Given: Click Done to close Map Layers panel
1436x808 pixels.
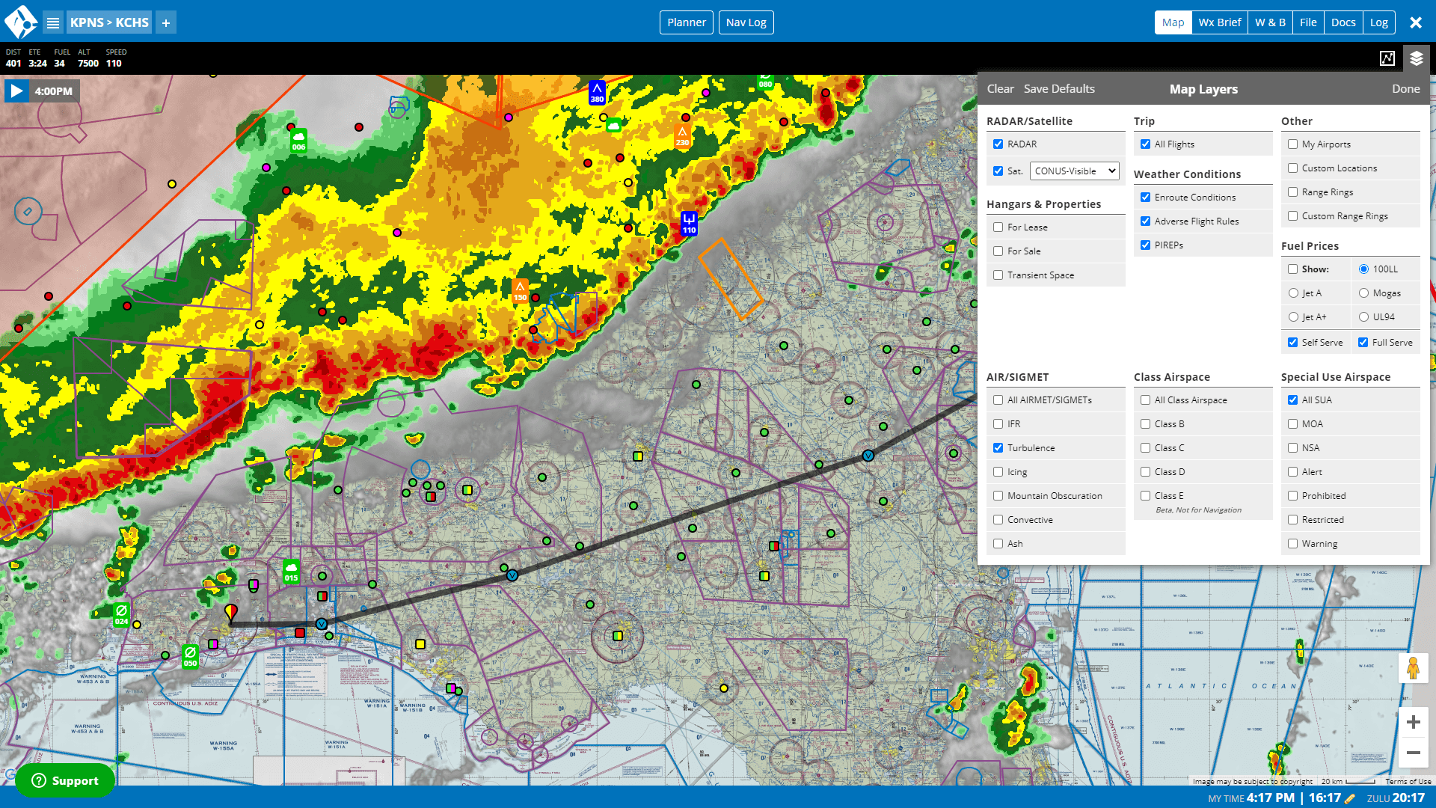Looking at the screenshot, I should 1406,88.
